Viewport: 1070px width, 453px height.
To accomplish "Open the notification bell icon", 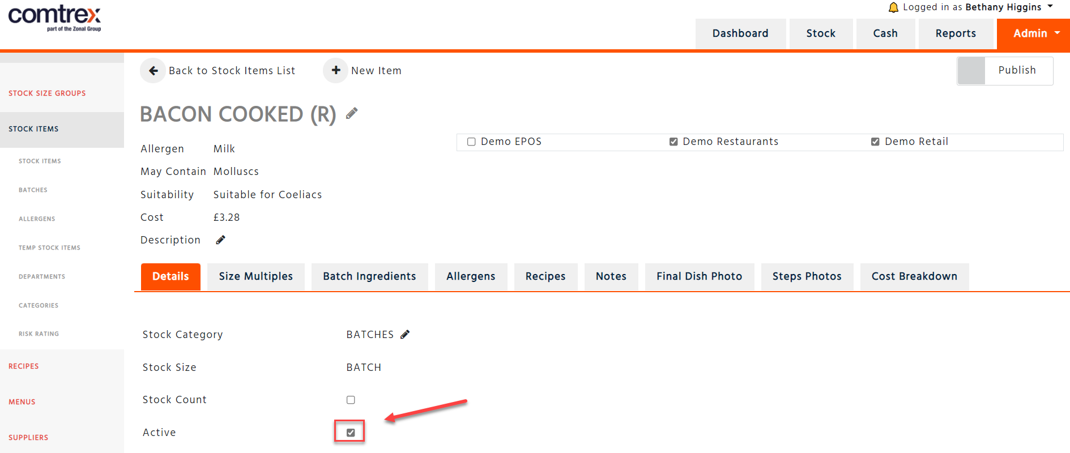I will pyautogui.click(x=894, y=7).
